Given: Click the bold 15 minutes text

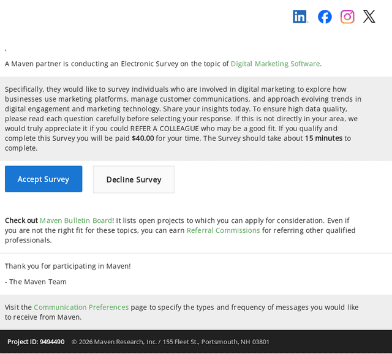Looking at the screenshot, I should (x=323, y=138).
